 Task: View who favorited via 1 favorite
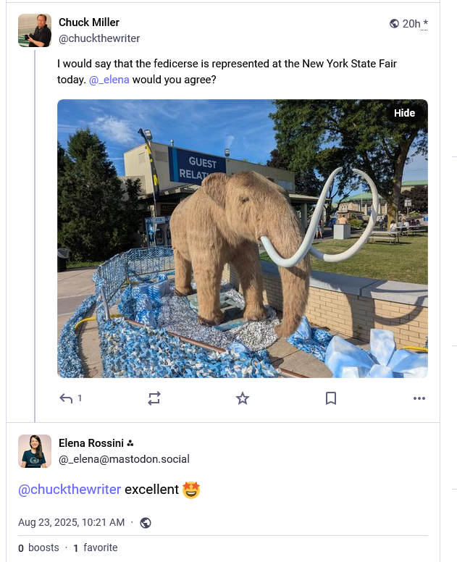pos(96,548)
